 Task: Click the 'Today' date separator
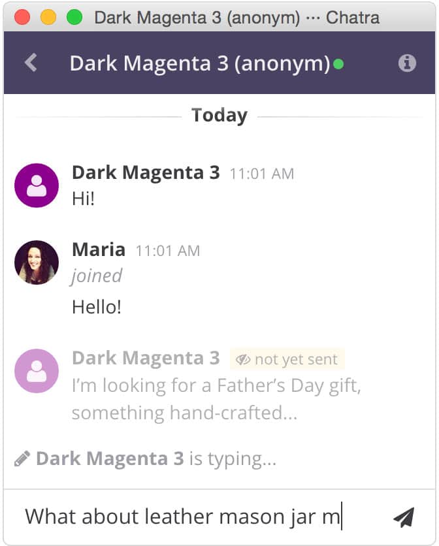point(219,116)
